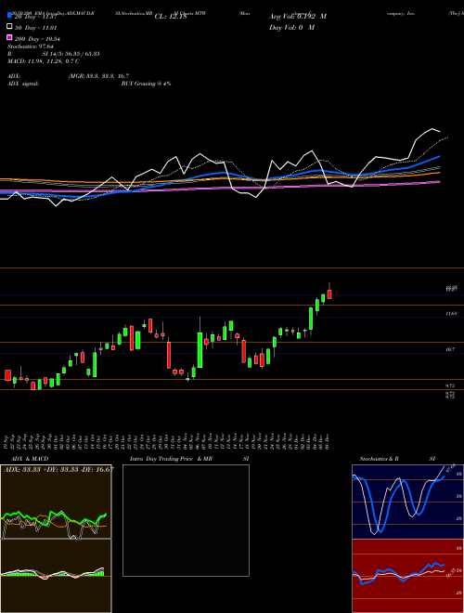This screenshot has width=464, height=613.
Task: Click the 'Avg Vol: 0.192 M' label
Action: click(x=298, y=17)
